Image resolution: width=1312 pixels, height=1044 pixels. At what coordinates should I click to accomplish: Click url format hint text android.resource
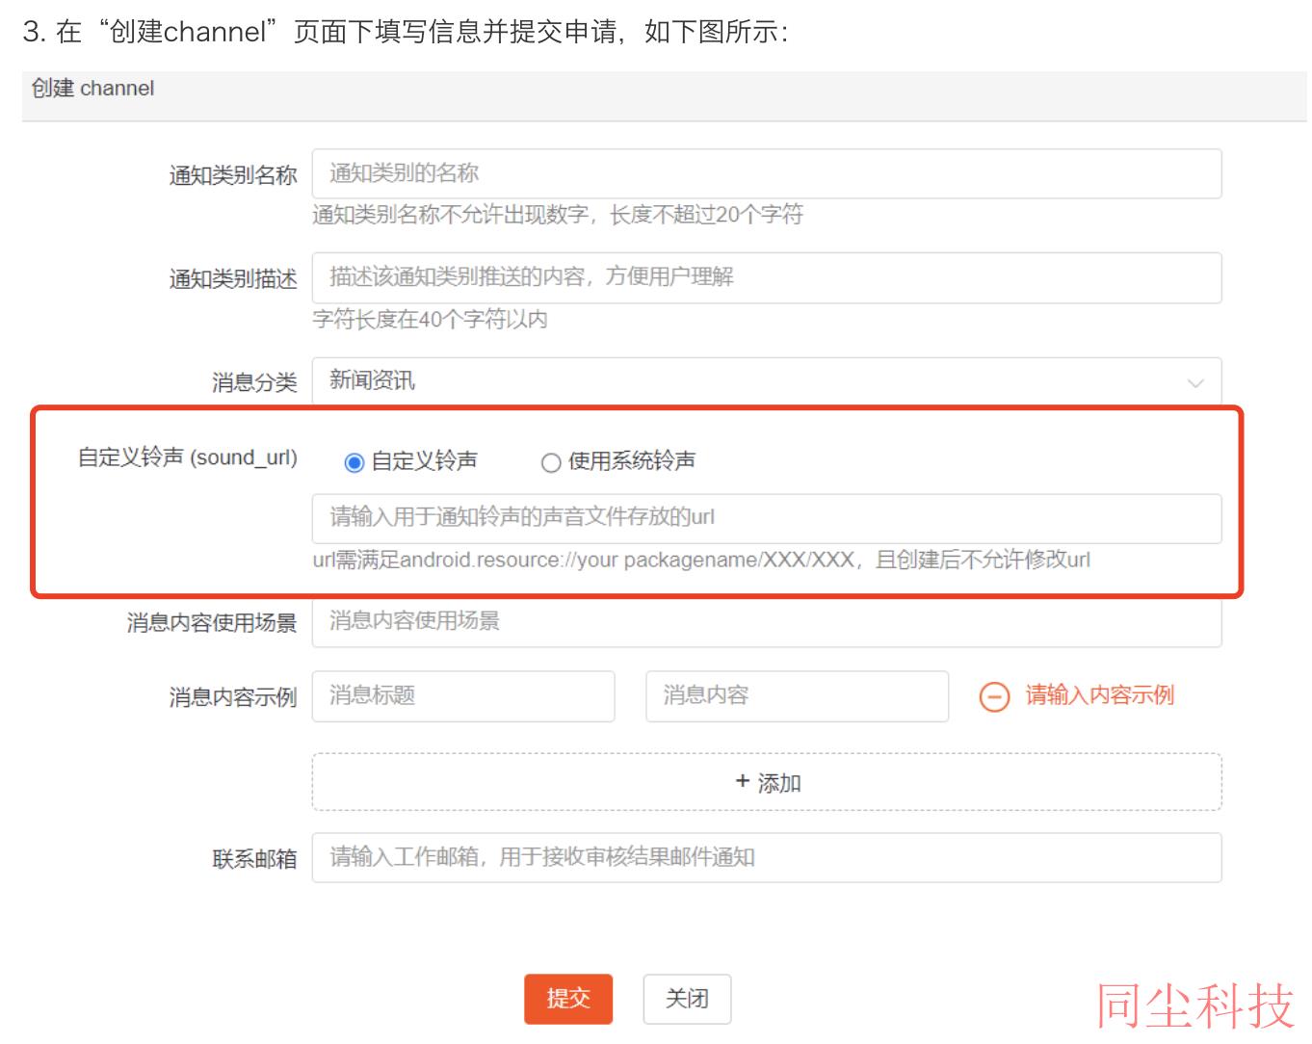(701, 560)
